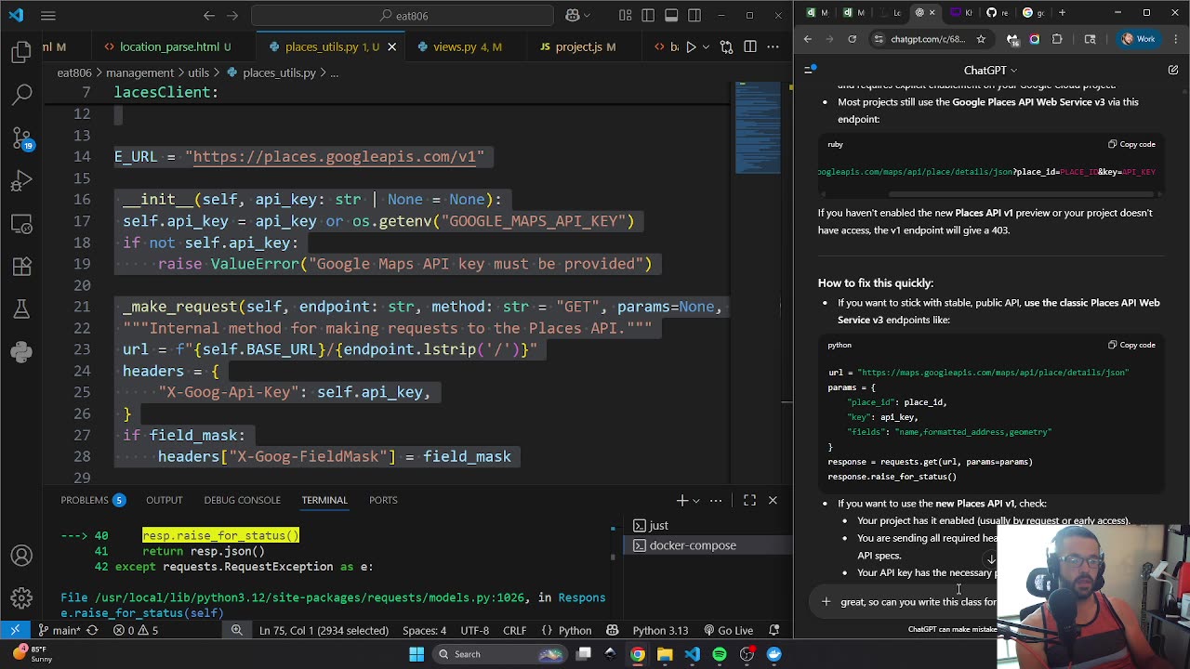The height and width of the screenshot is (669, 1190).
Task: Open the Accounts icon in activity bar
Action: tap(21, 557)
